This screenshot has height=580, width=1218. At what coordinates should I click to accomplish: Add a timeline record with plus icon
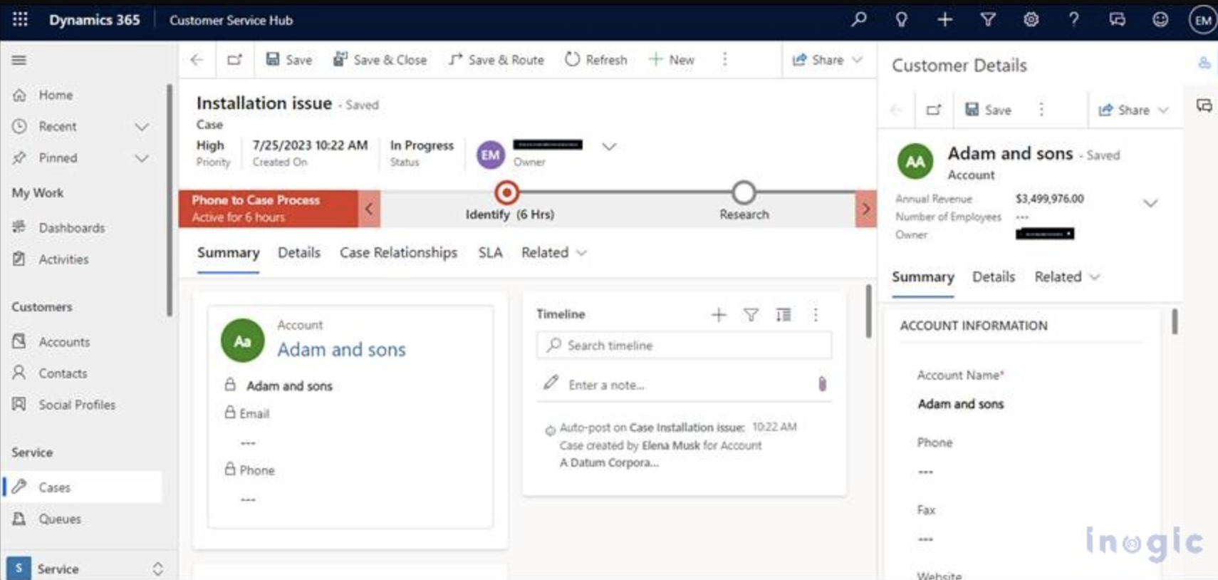719,314
